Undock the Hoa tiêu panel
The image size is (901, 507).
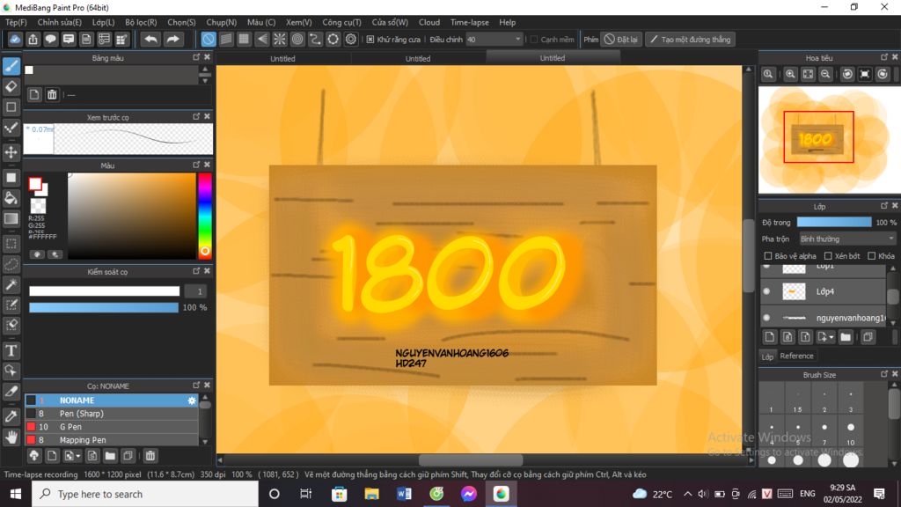pos(884,57)
